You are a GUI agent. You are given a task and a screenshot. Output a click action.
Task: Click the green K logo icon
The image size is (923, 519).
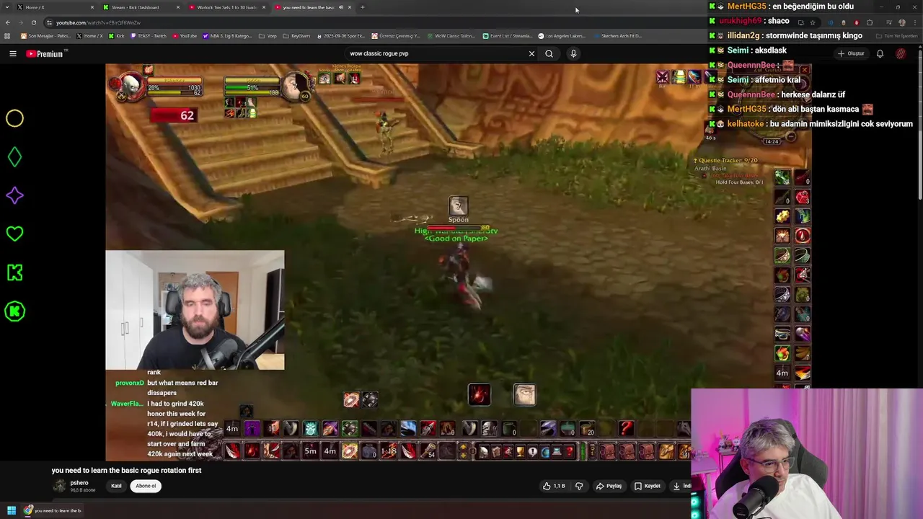(14, 272)
